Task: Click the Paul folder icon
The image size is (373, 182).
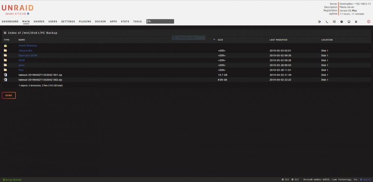Action: tap(5, 70)
